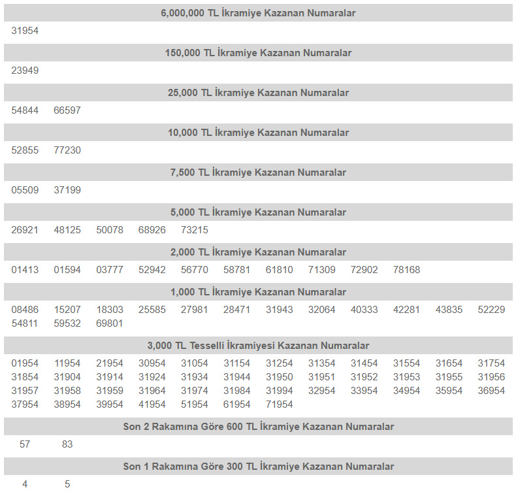This screenshot has height=494, width=516.
Task: Select the jackpot winning number 31954
Action: click(x=25, y=31)
